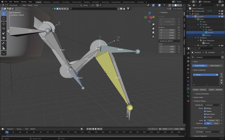The width and height of the screenshot is (225, 140).
Task: Toggle camera view icon in viewport
Action: pyautogui.click(x=153, y=32)
